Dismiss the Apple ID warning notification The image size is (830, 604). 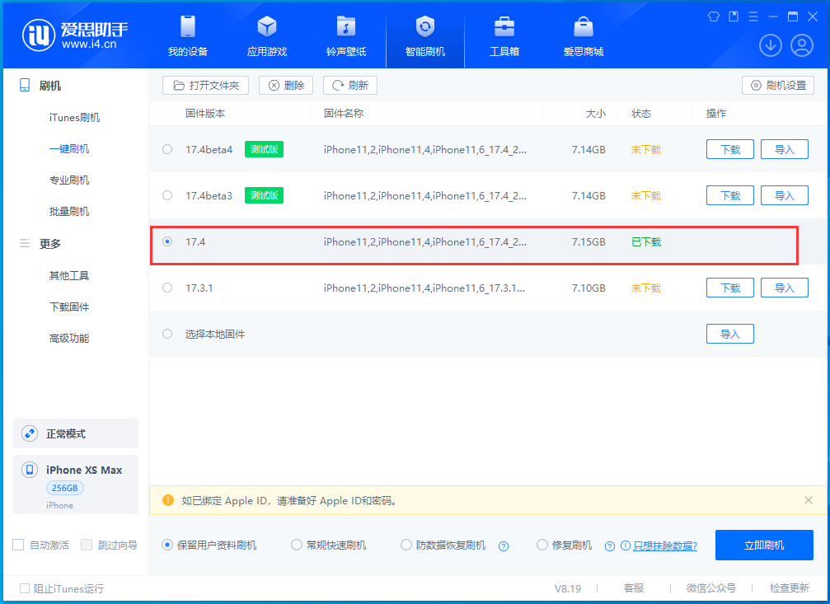(808, 500)
